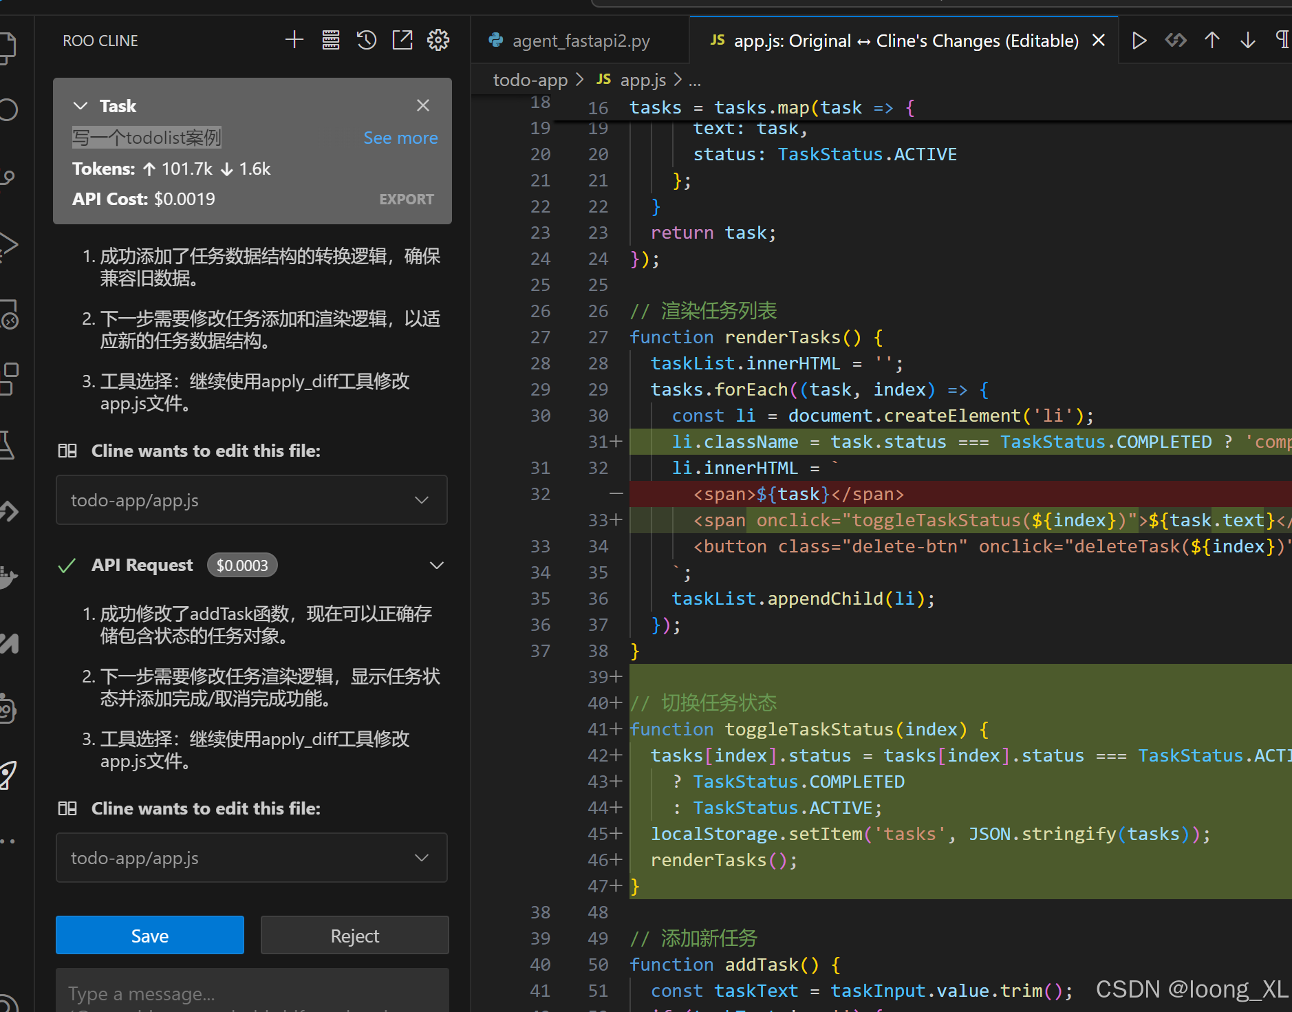Screen dimensions: 1292x1012
Task: Toggle inline diff view icon
Action: [1175, 39]
